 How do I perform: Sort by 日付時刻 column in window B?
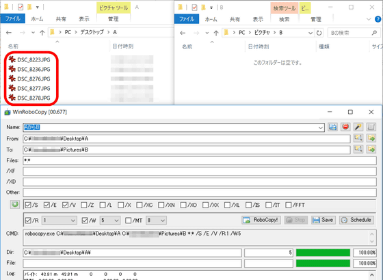[259, 46]
